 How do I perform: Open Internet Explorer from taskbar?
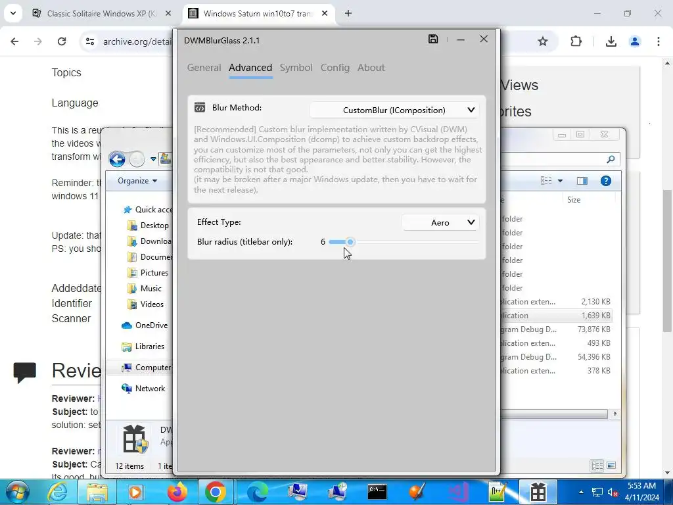[x=58, y=492]
